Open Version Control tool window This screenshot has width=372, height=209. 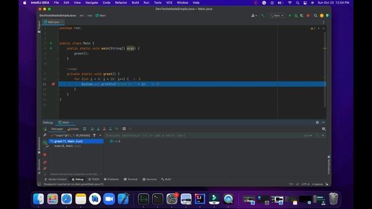point(56,179)
